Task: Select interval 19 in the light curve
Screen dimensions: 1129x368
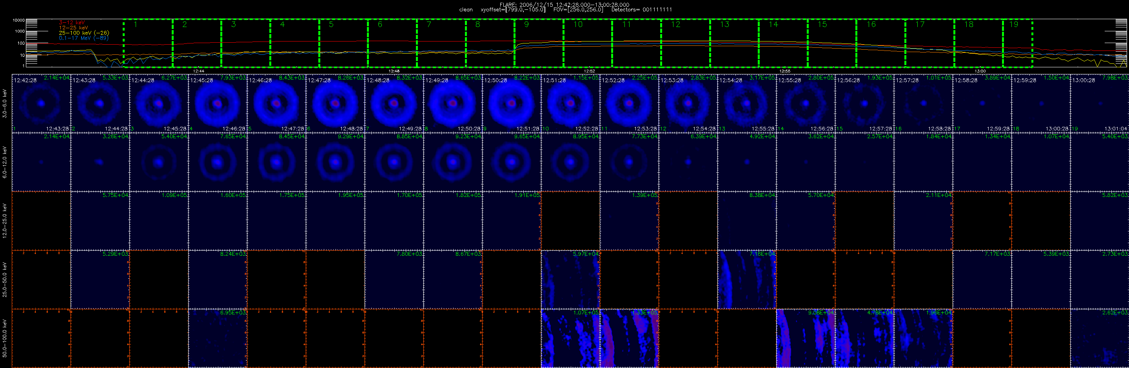Action: pyautogui.click(x=1018, y=43)
